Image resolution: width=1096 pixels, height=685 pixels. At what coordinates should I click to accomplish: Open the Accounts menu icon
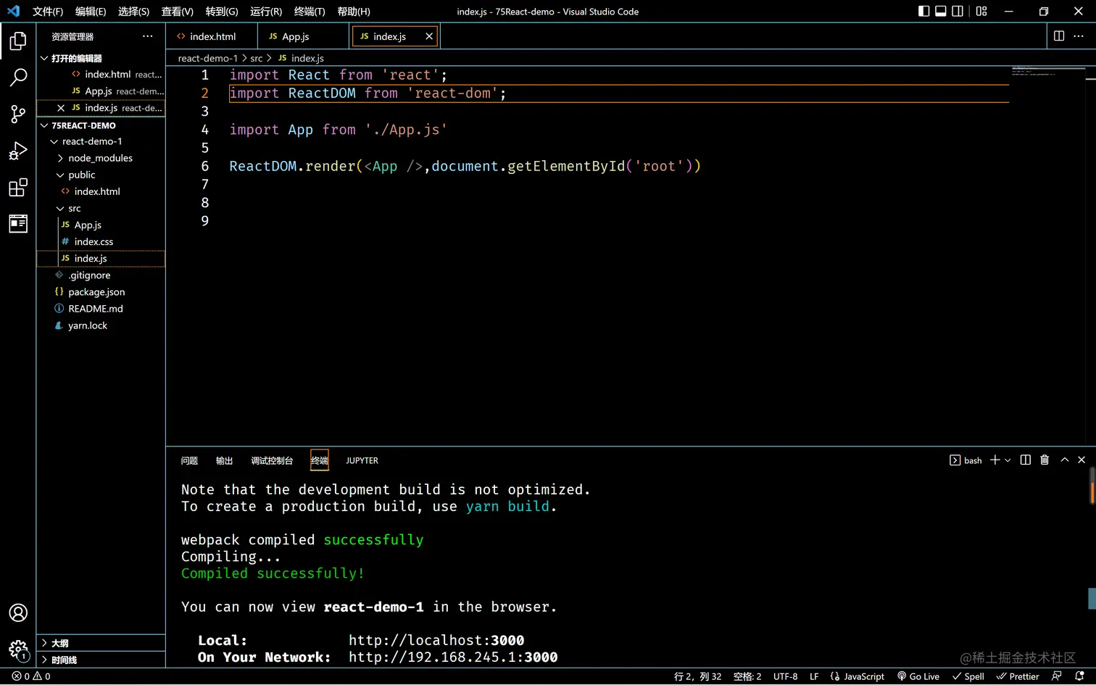click(x=18, y=613)
